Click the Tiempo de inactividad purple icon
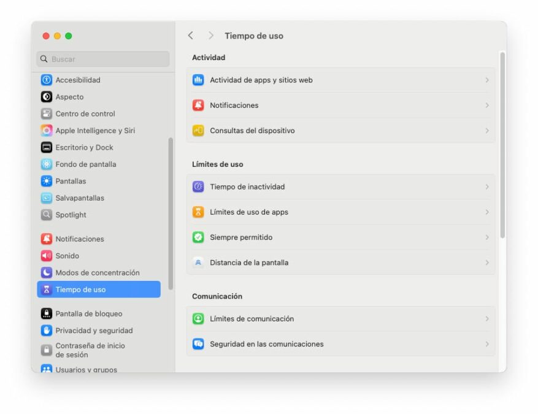The width and height of the screenshot is (538, 414). coord(198,186)
